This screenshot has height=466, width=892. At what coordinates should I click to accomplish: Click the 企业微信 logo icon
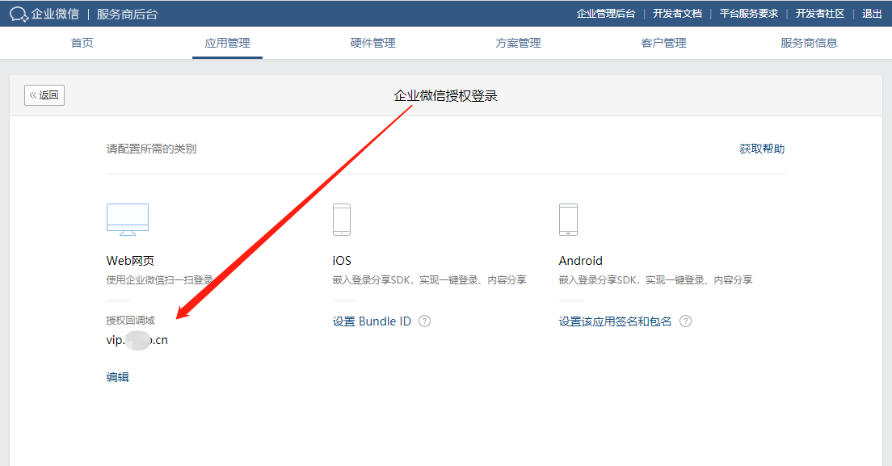(x=19, y=15)
